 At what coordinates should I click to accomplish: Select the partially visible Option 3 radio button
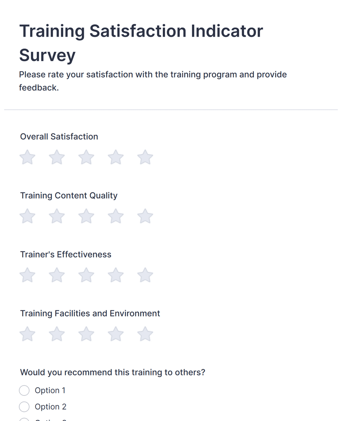tap(24, 420)
